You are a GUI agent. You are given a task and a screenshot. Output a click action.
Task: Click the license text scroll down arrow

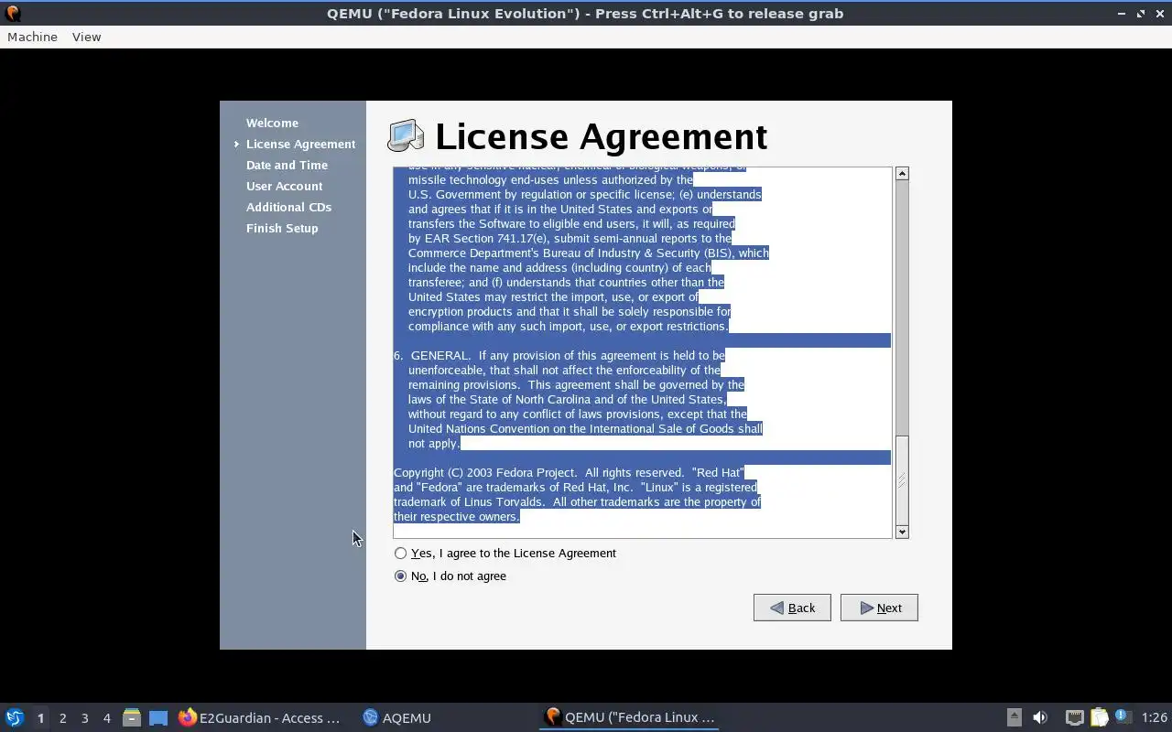coord(902,532)
